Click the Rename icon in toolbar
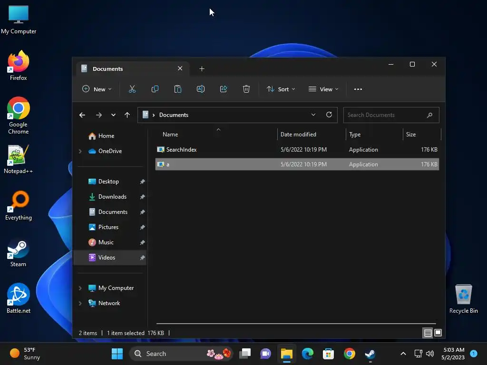 (201, 89)
